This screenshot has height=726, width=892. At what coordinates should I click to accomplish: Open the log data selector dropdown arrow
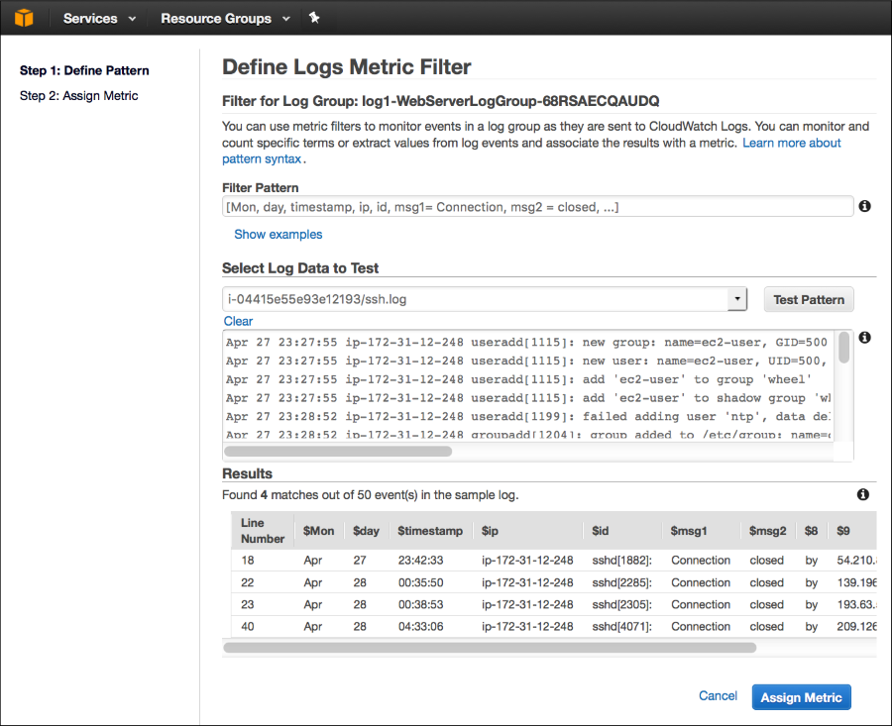click(x=736, y=298)
